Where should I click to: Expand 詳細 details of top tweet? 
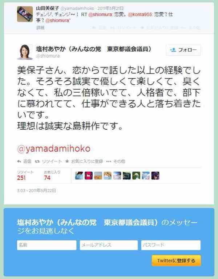coord(40,28)
